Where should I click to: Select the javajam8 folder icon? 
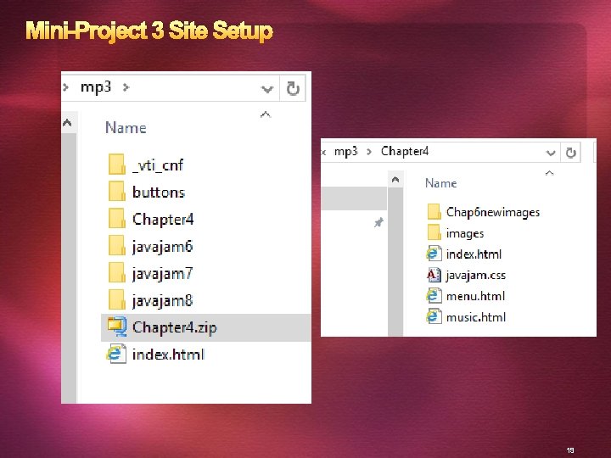(117, 300)
